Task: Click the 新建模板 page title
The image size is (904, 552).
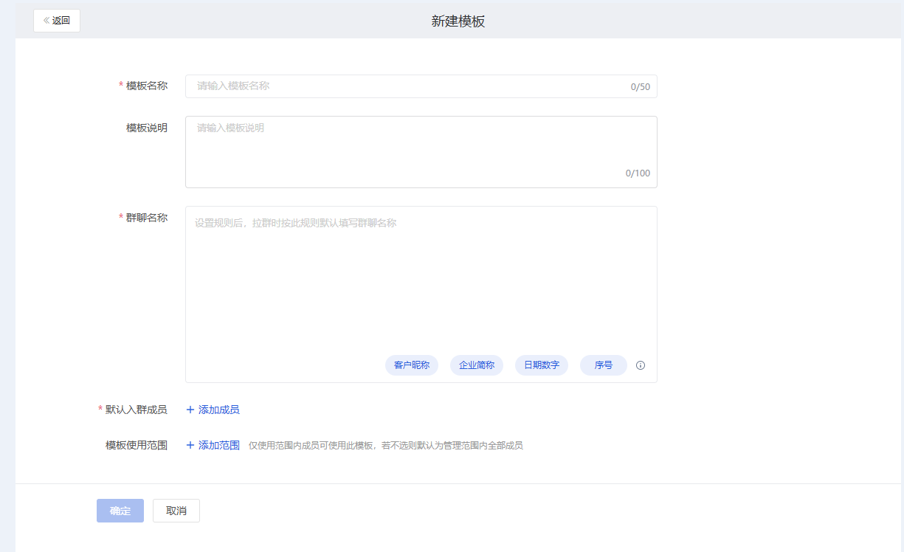Action: pos(458,21)
